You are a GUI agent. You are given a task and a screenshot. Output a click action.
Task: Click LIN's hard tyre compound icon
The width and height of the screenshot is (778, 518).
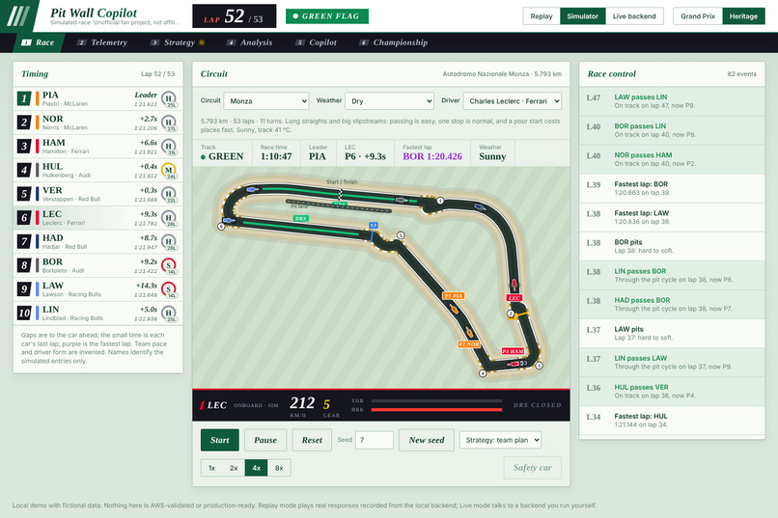click(169, 313)
